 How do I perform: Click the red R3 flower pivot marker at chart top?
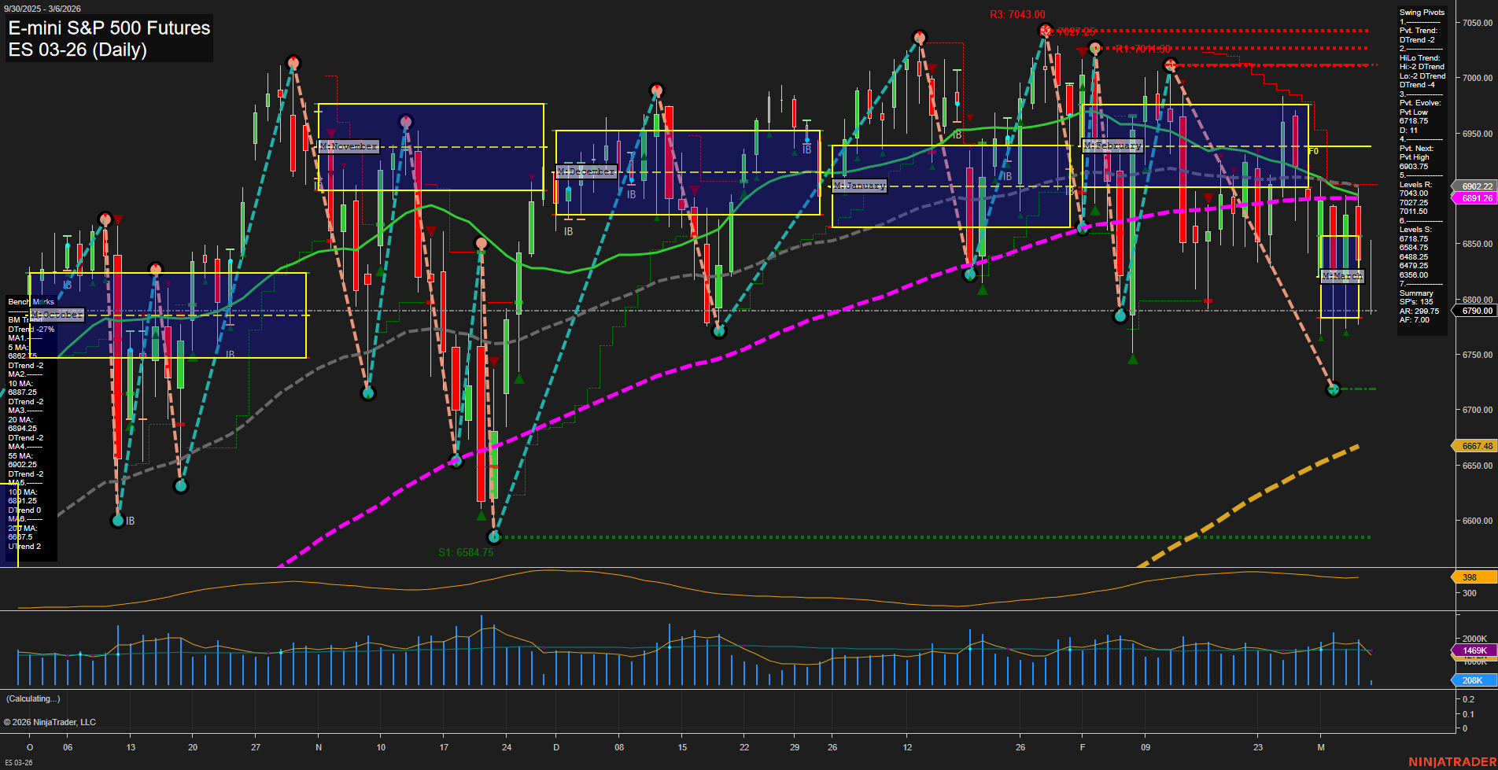pos(1045,31)
